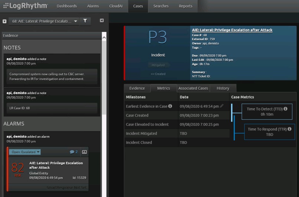Click info icon next to Earliest Evidence in Case
Image resolution: width=299 pixels, height=197 pixels.
point(170,106)
